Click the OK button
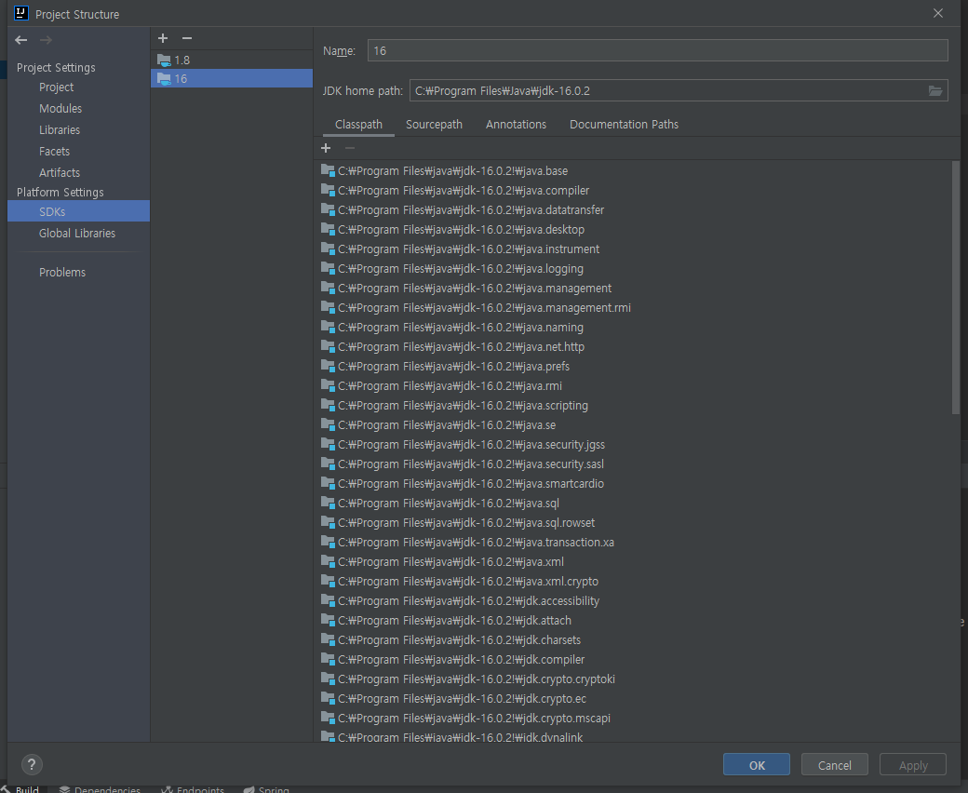 [756, 765]
